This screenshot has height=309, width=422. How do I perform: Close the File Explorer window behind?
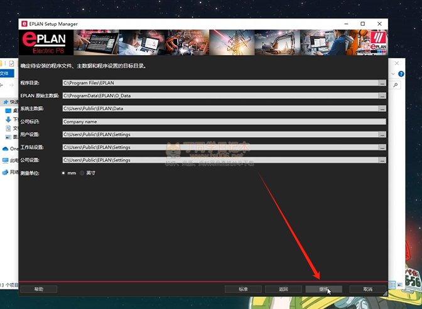pyautogui.click(x=397, y=63)
